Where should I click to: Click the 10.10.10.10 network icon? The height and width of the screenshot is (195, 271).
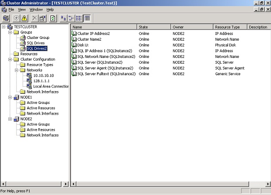coord(29,76)
